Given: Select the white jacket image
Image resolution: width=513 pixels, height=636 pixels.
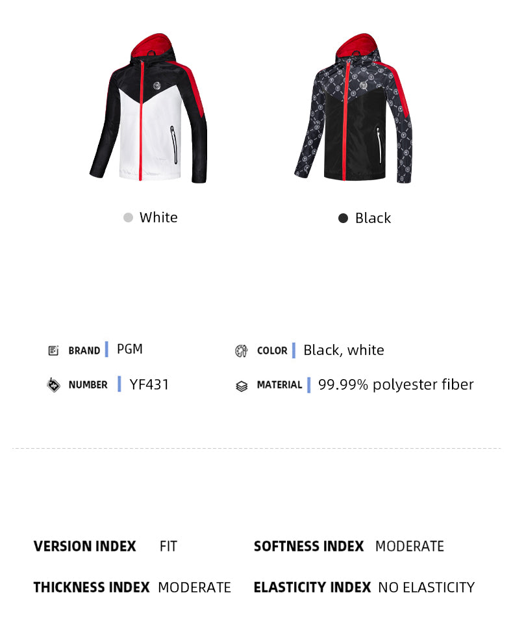Looking at the screenshot, I should click(x=148, y=108).
